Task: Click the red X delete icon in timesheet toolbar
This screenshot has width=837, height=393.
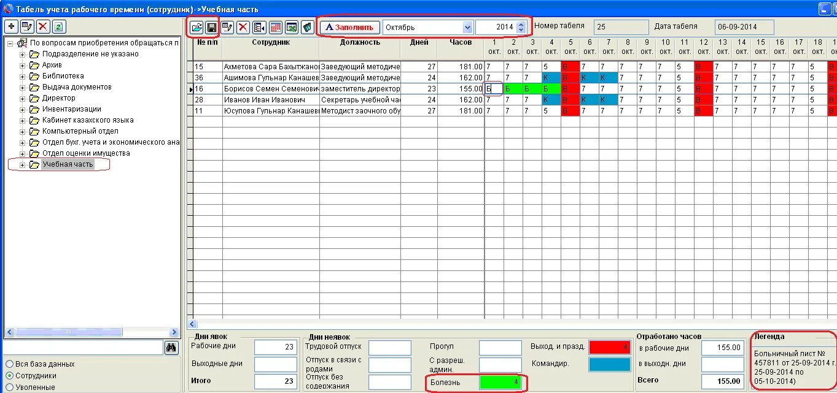Action: coord(243,27)
